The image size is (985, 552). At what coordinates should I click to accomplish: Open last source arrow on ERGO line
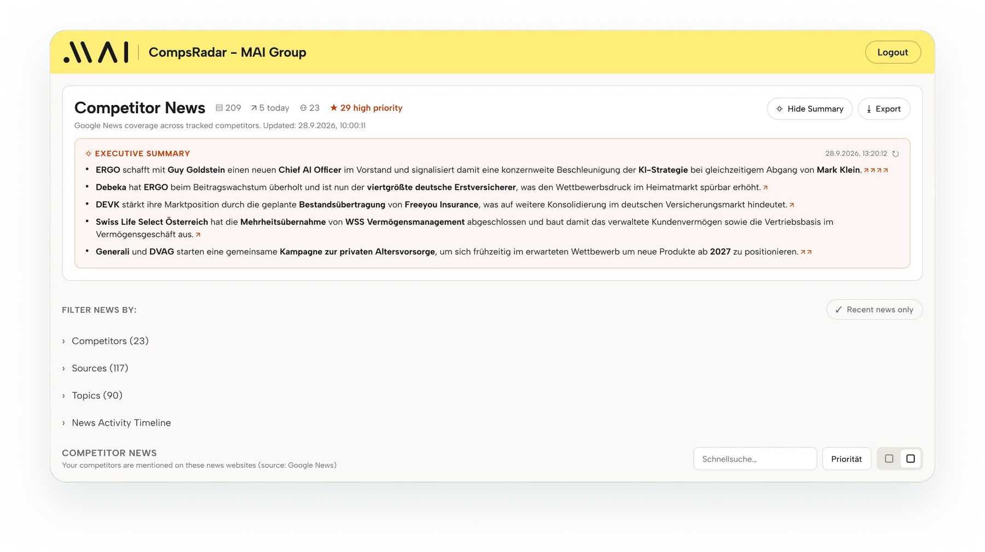click(885, 171)
